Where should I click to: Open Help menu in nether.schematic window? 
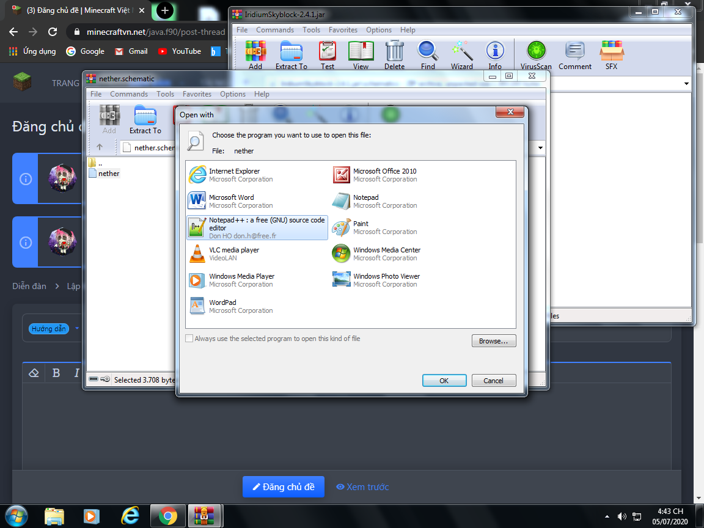(262, 94)
